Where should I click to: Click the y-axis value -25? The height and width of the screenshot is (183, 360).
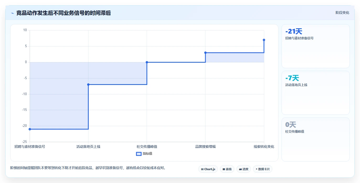pos(24,142)
